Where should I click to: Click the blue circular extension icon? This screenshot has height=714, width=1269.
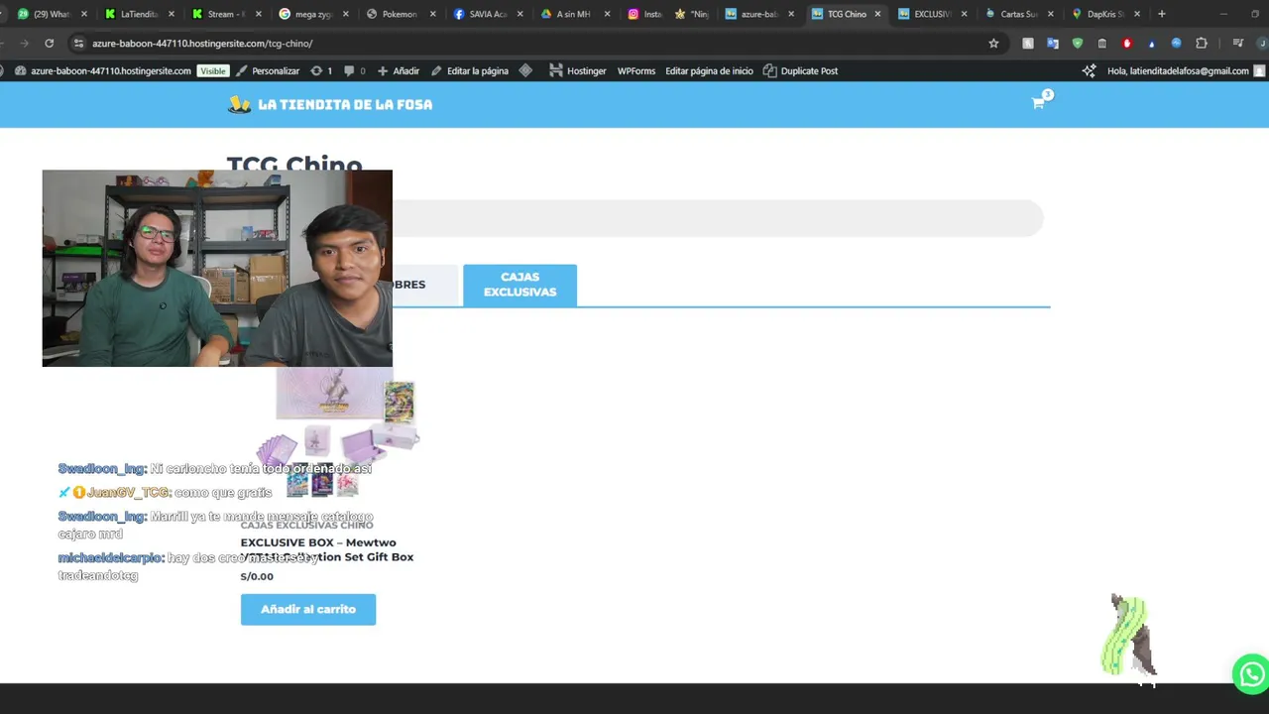[x=1176, y=44]
